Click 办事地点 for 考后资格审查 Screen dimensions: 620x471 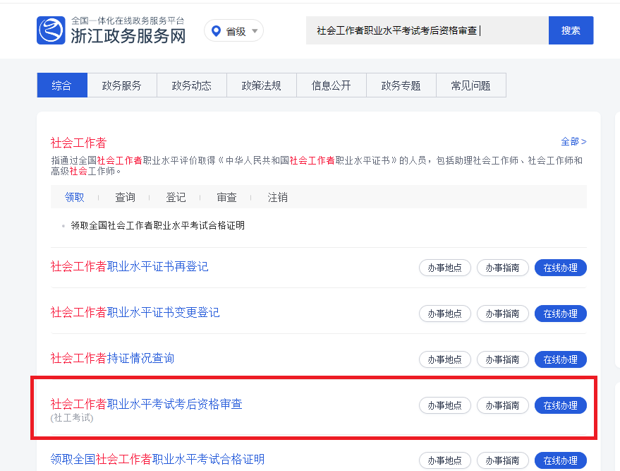445,406
